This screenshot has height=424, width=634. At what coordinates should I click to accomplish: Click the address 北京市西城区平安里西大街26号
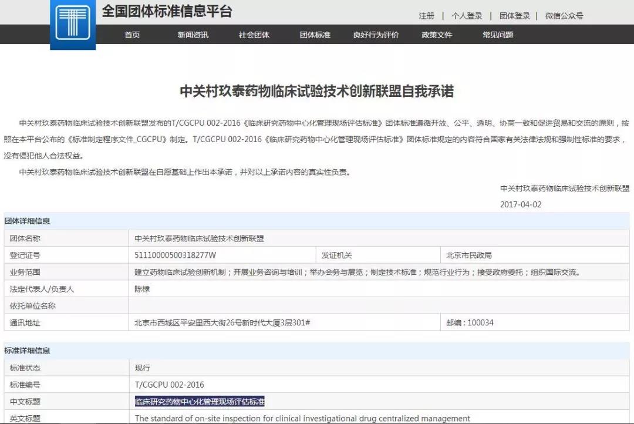[x=222, y=323]
